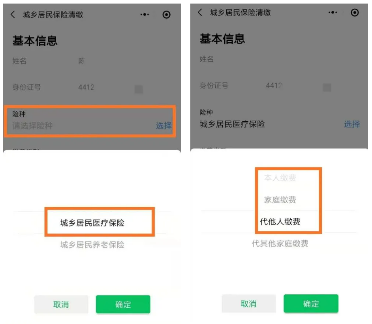The width and height of the screenshot is (372, 324).
Task: Tap the back arrow in left screen
Action: coord(13,15)
